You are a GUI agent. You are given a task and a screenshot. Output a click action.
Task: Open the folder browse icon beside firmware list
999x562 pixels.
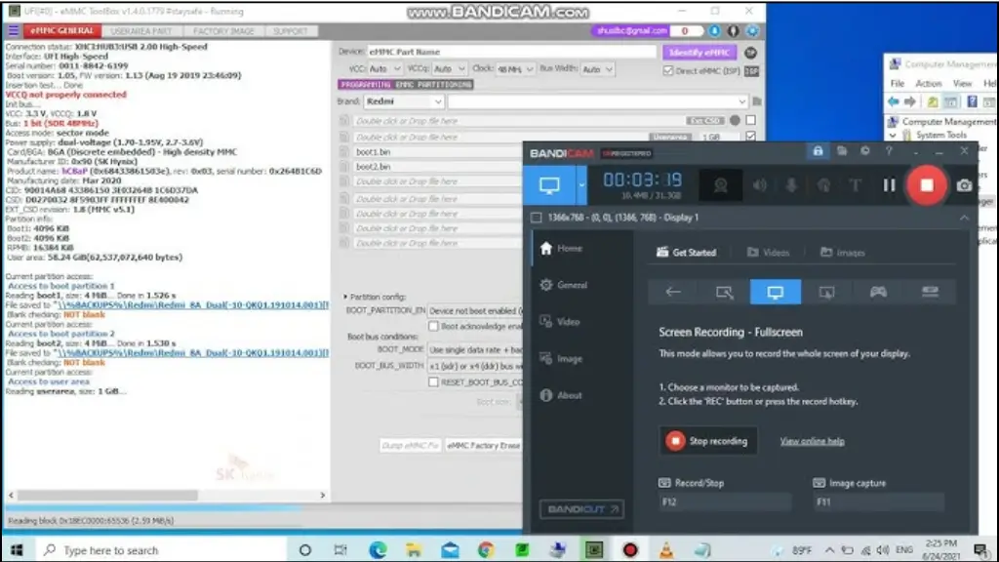tap(757, 101)
